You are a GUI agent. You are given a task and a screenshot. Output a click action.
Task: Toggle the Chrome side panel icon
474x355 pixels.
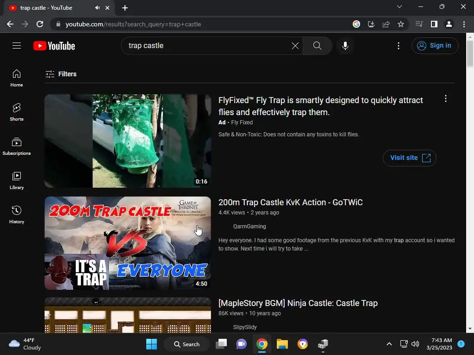(434, 24)
